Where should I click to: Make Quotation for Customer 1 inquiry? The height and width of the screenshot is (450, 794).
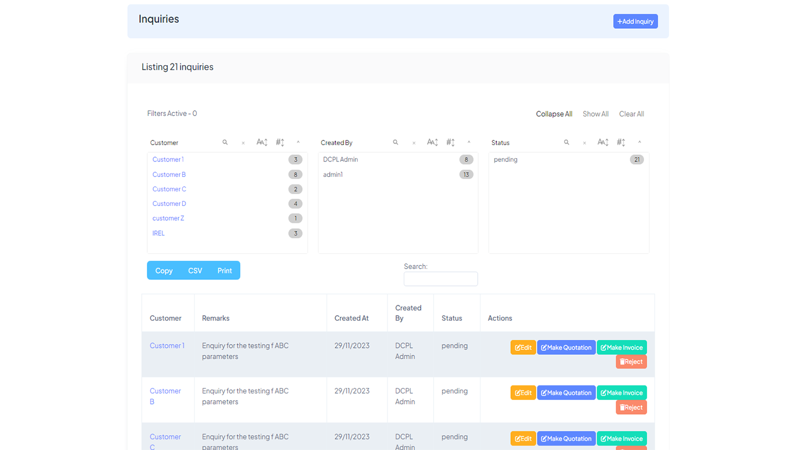(x=566, y=348)
